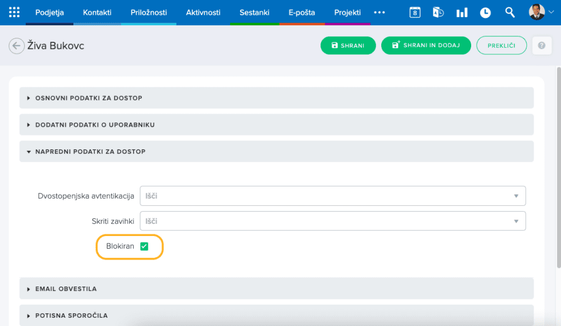Uncheck the Blokiran checkbox

144,246
